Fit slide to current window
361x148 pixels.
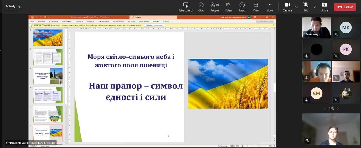pyautogui.click(x=274, y=146)
